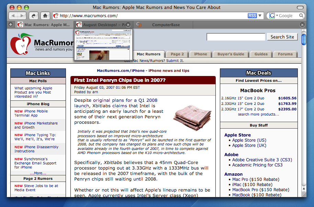Click the iPhone Blog section header
The width and height of the screenshot is (314, 207).
click(38, 104)
